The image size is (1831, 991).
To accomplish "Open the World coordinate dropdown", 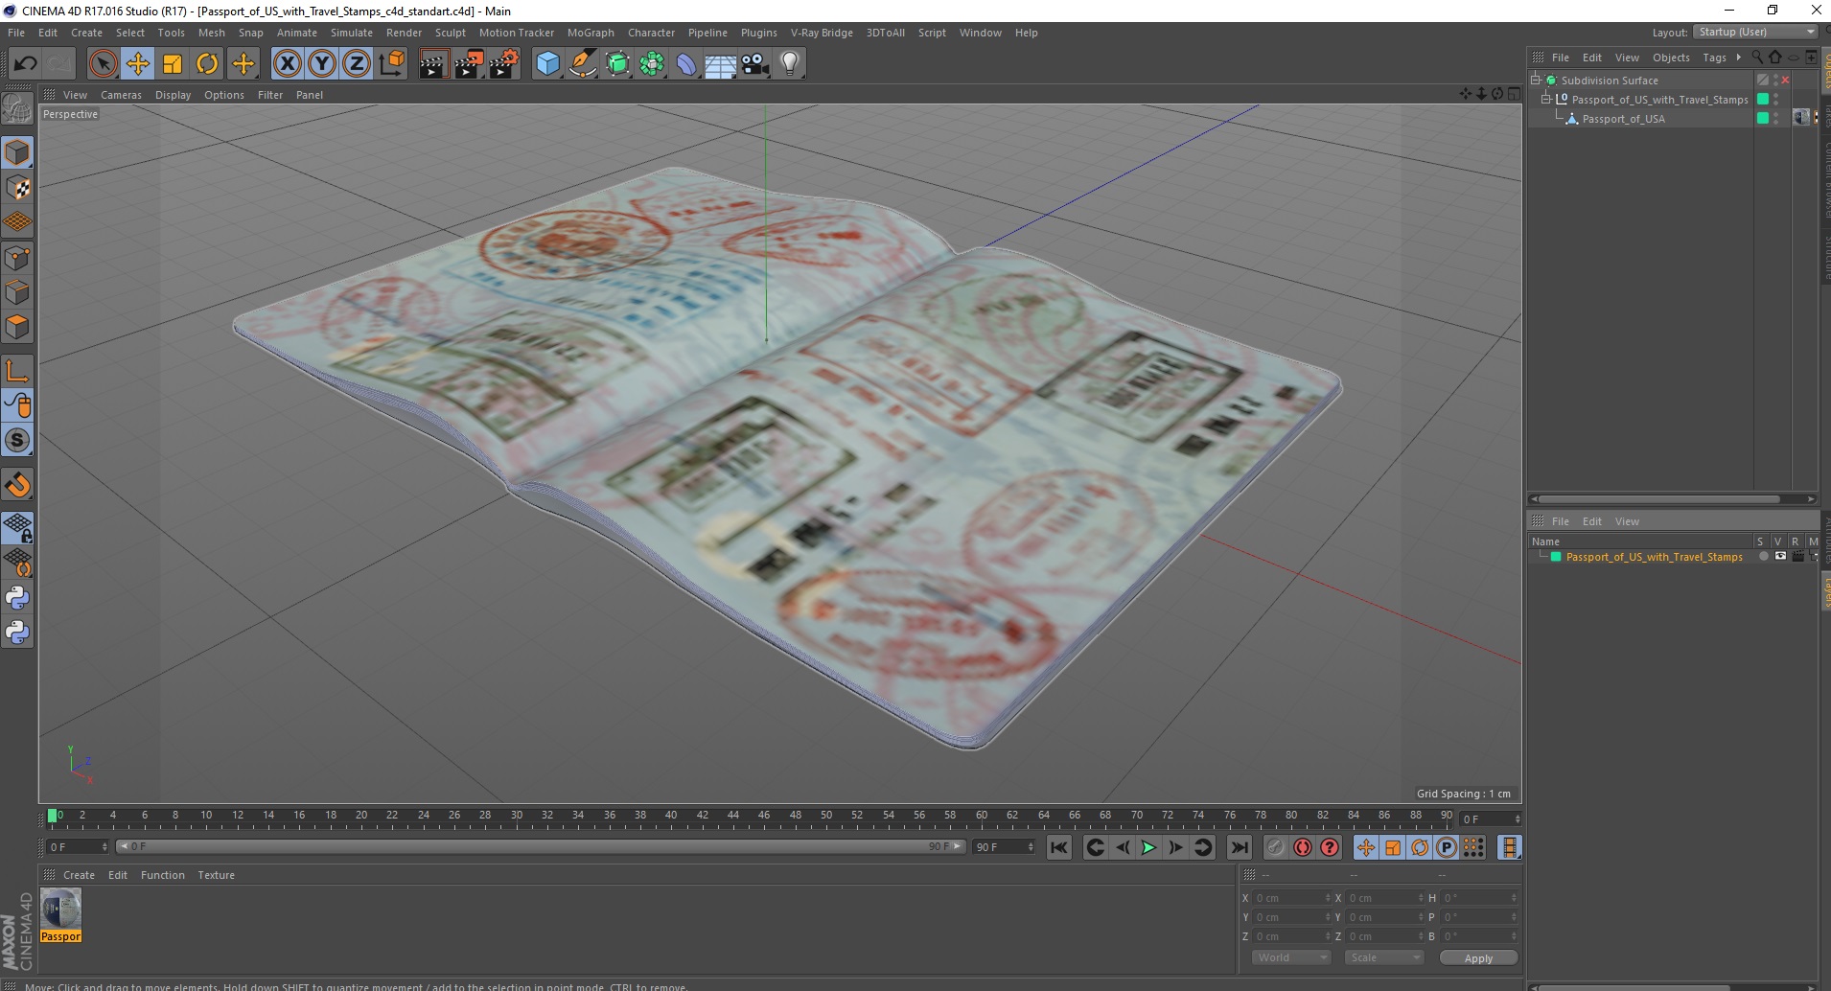I will pos(1290,957).
